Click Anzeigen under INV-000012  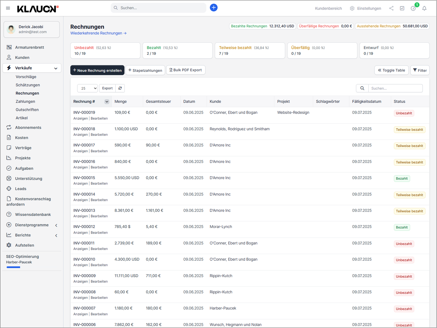(80, 233)
